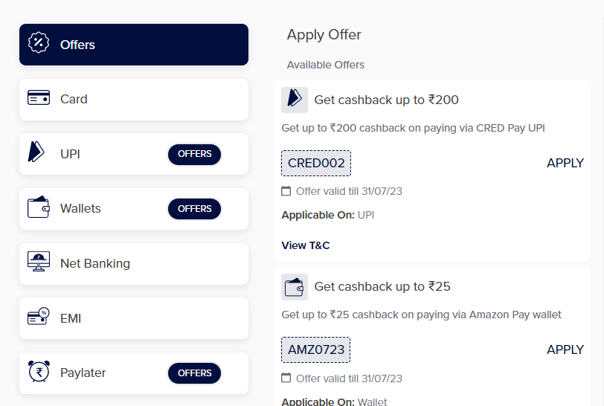Image resolution: width=604 pixels, height=406 pixels.
Task: Apply the CRED002 offer
Action: click(565, 163)
